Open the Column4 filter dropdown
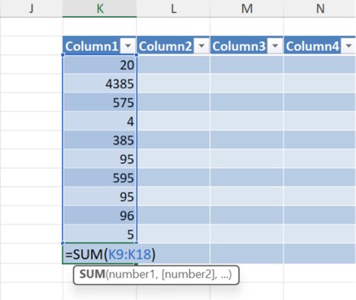The height and width of the screenshot is (300, 356). 349,46
